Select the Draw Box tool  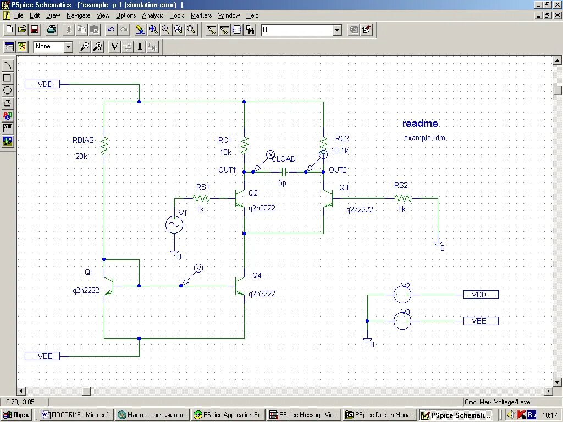8,77
